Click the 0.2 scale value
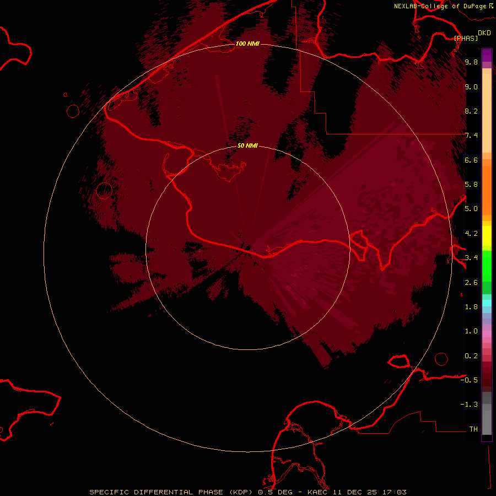The height and width of the screenshot is (496, 496). click(471, 356)
